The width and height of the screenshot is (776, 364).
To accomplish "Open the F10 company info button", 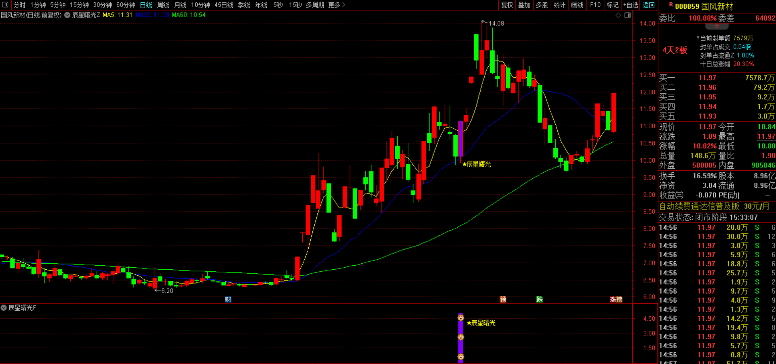I will pos(595,5).
